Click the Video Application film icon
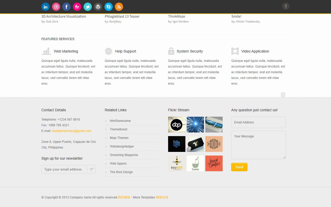 click(235, 51)
